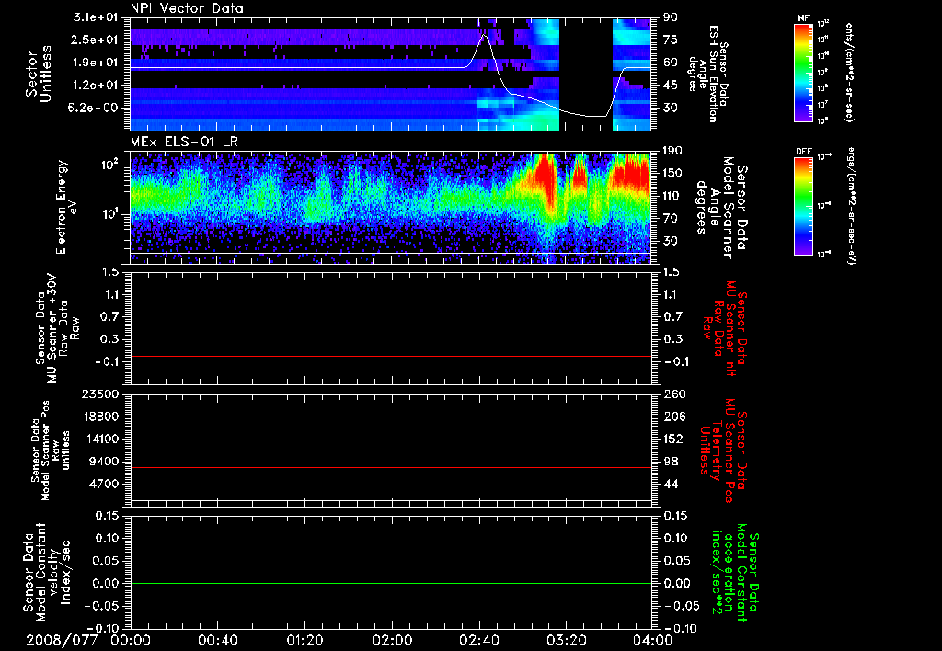
Task: Click the '3.1e+01' sector tick value
Action: coord(96,17)
